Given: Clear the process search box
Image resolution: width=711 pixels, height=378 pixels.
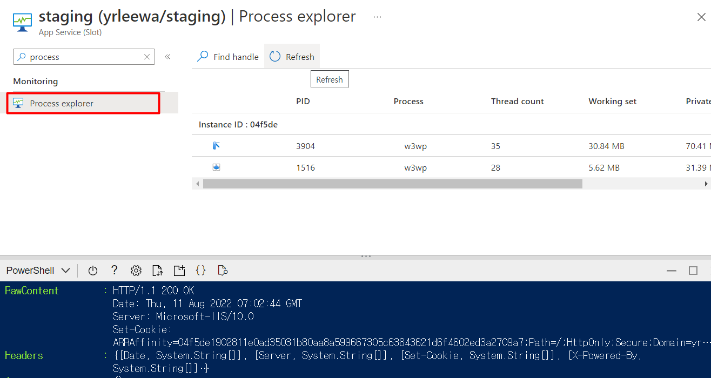Looking at the screenshot, I should 146,57.
